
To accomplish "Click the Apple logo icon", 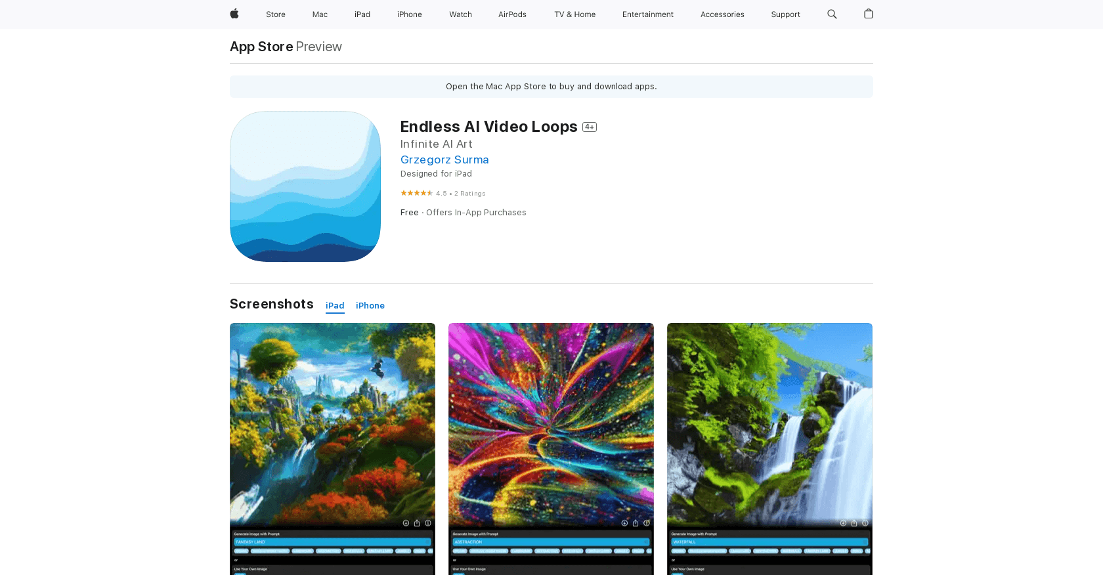I will pos(234,14).
